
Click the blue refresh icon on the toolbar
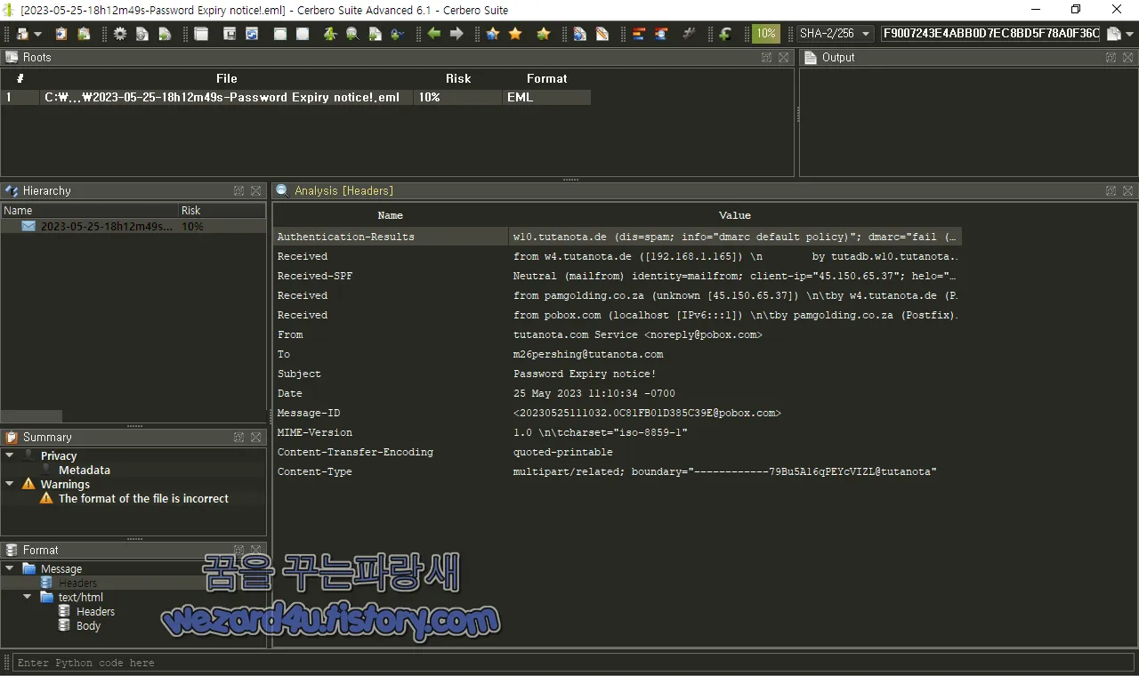[251, 33]
